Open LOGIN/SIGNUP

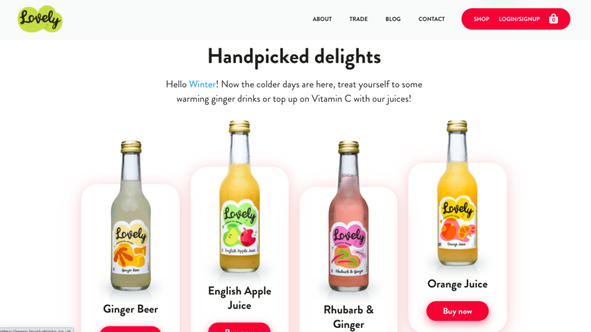coord(519,19)
